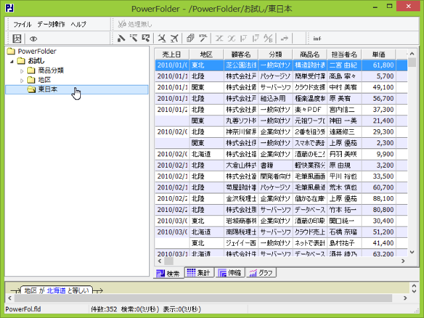Collapse the お試し folder node
Viewport: 424px width, 318px height.
click(12, 62)
